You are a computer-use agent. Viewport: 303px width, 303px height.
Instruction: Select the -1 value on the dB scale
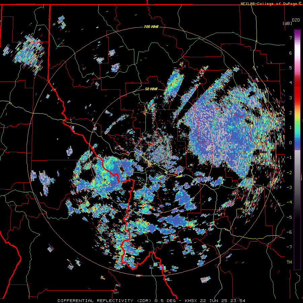tap(289, 158)
